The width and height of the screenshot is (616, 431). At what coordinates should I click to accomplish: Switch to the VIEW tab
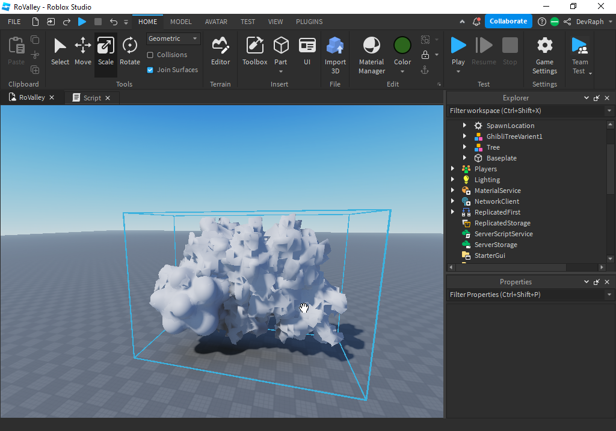276,22
